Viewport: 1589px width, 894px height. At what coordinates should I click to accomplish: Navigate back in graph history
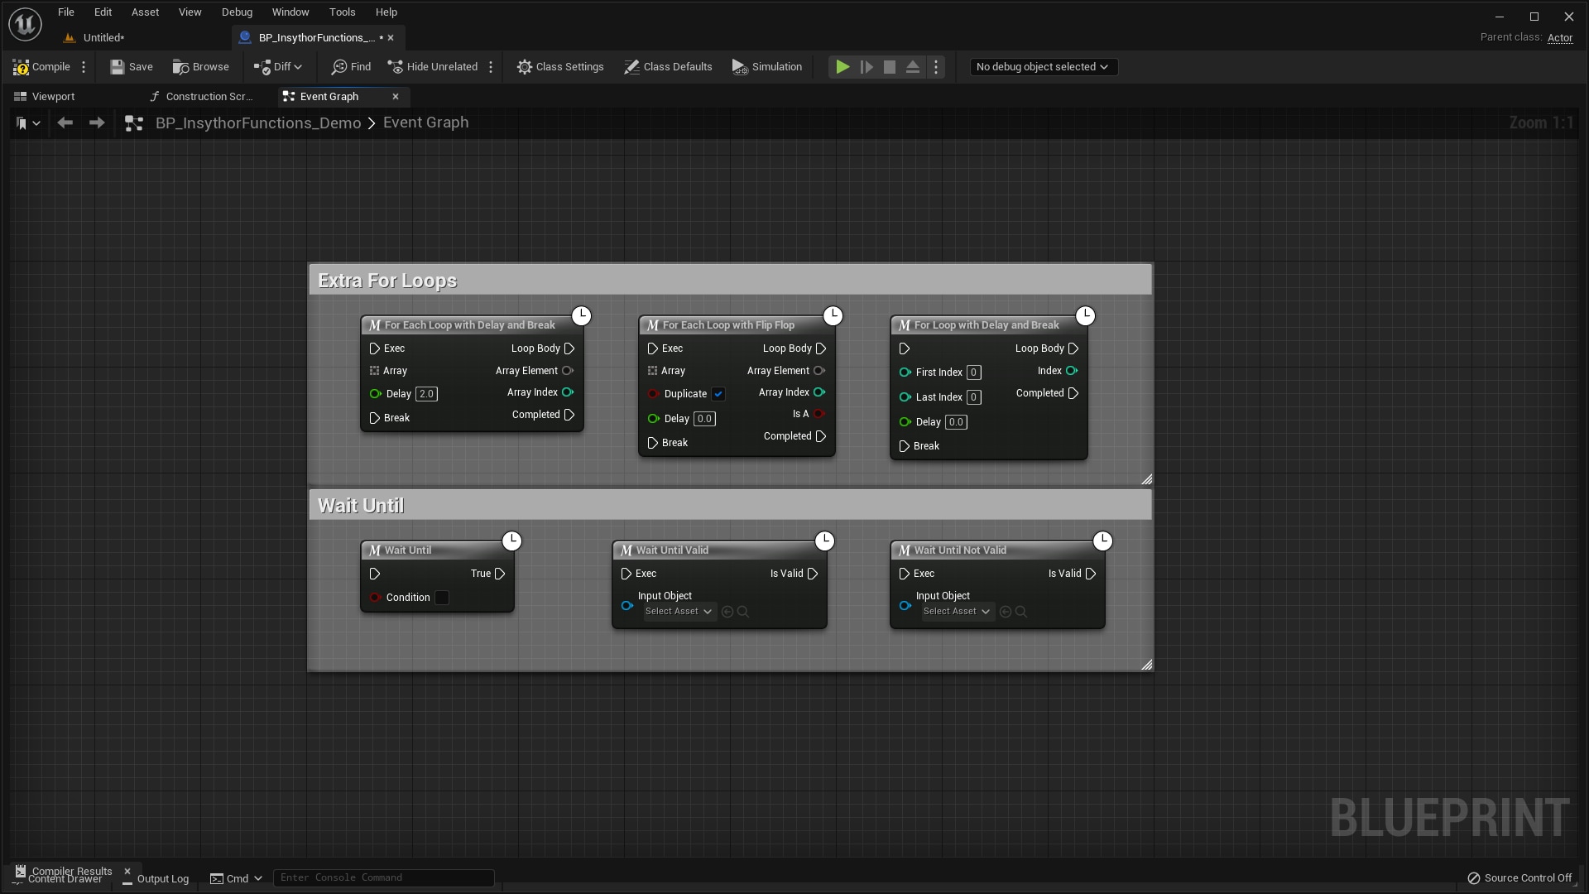pyautogui.click(x=65, y=123)
